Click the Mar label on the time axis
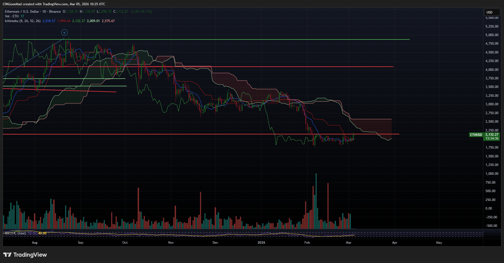Screen dimensions: 504x263 pyautogui.click(x=348, y=243)
